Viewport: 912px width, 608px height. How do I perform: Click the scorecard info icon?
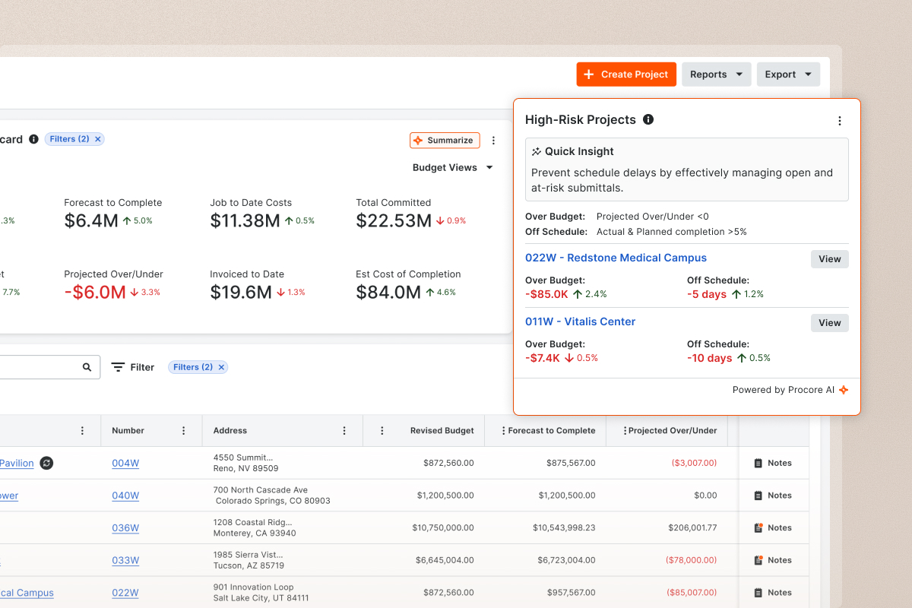click(x=33, y=139)
